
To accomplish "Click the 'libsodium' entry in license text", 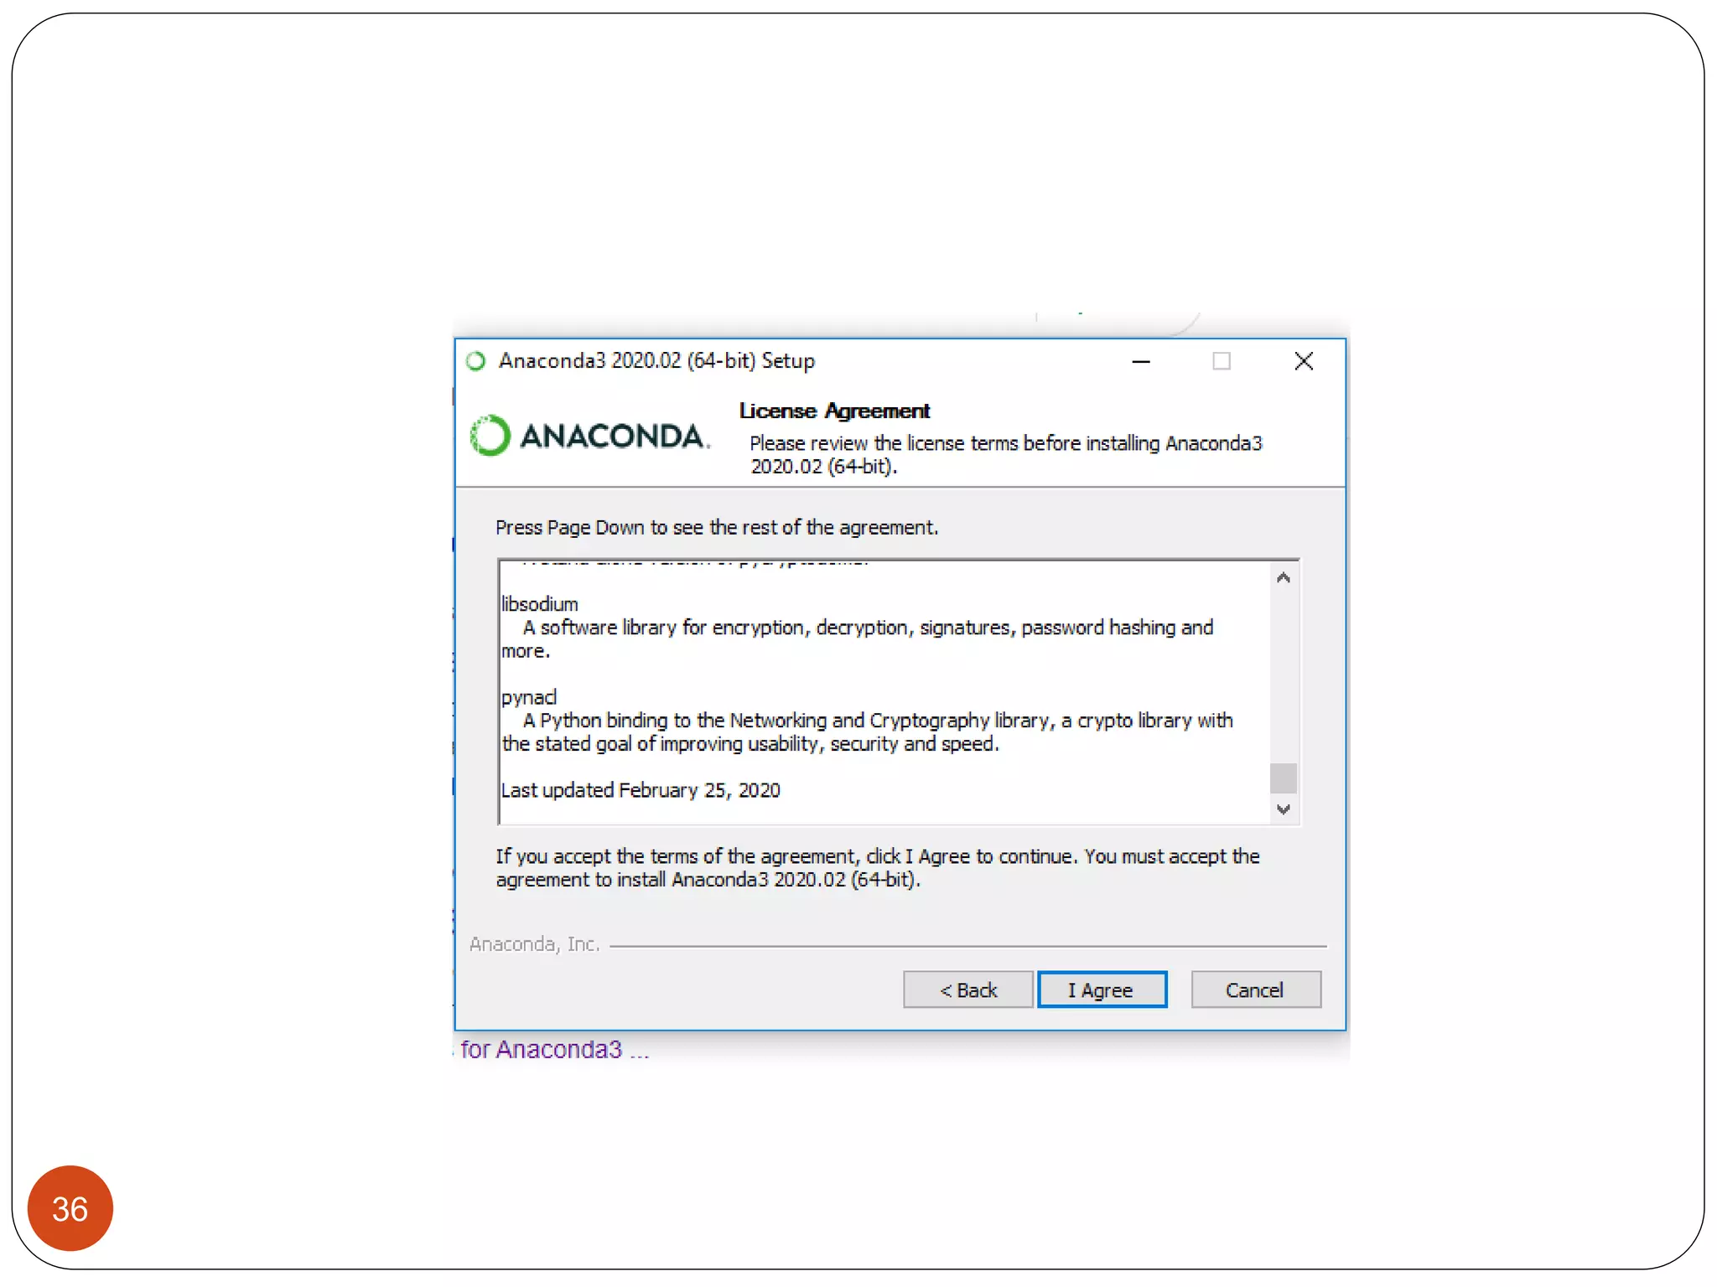I will click(540, 604).
